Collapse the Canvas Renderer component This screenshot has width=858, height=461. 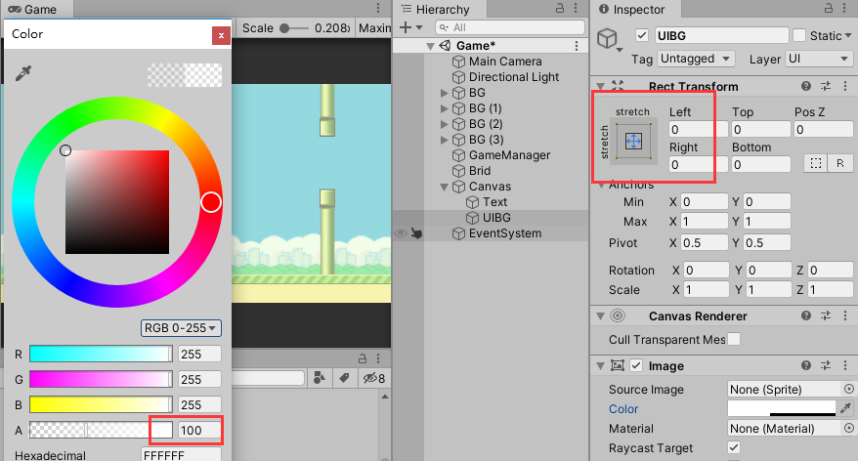point(600,316)
